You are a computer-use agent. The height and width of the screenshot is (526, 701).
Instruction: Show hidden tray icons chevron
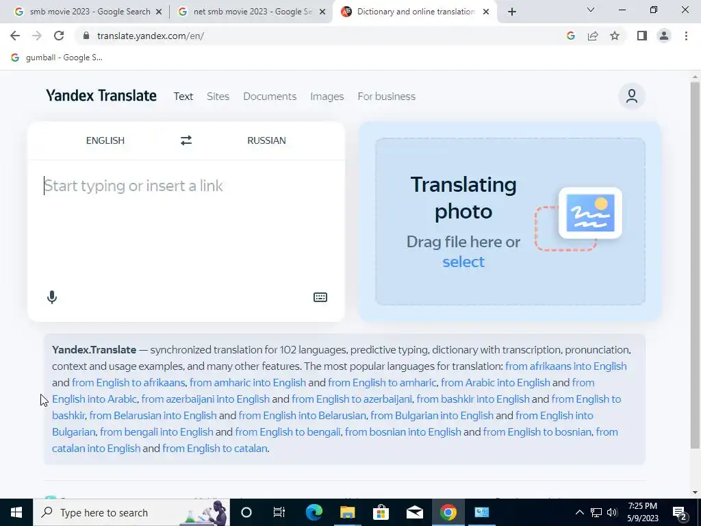click(x=579, y=512)
